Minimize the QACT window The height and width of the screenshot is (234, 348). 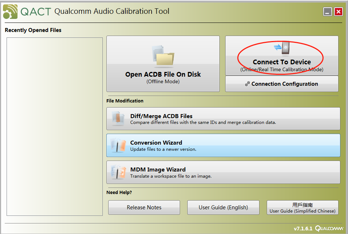coord(327,12)
